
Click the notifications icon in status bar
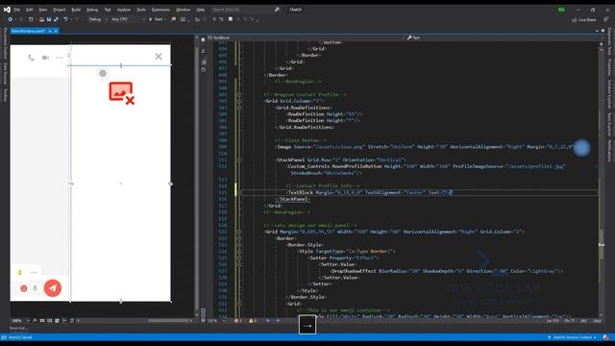coord(606,337)
